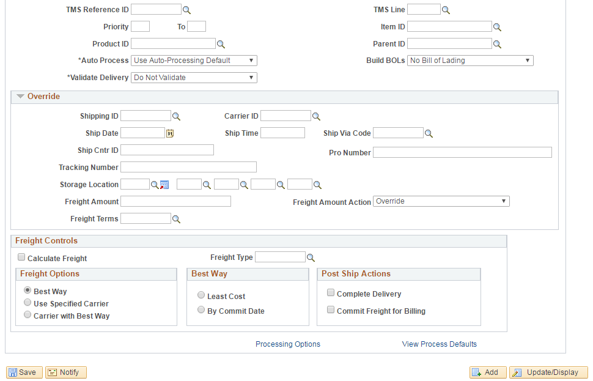This screenshot has width=593, height=381.
Task: Open the Processing Options link
Action: tap(287, 344)
